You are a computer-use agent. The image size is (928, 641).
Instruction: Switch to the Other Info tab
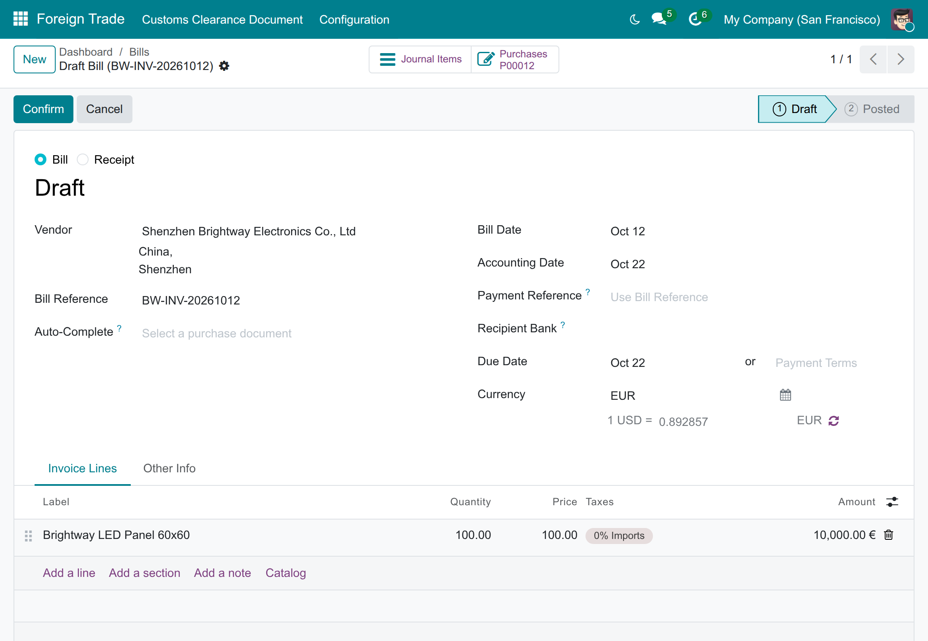tap(170, 469)
